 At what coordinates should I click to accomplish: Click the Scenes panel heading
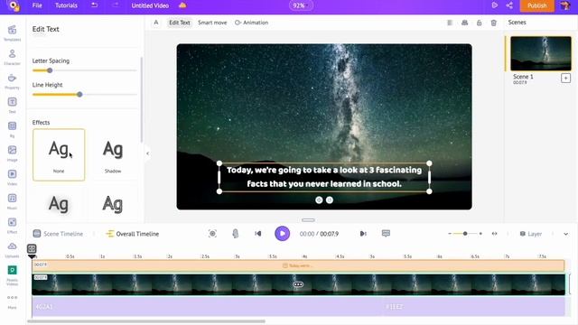pyautogui.click(x=517, y=22)
